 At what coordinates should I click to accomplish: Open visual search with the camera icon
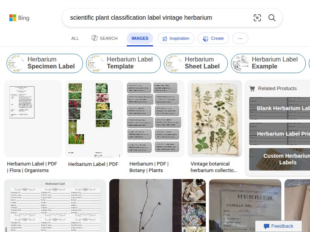(x=257, y=18)
